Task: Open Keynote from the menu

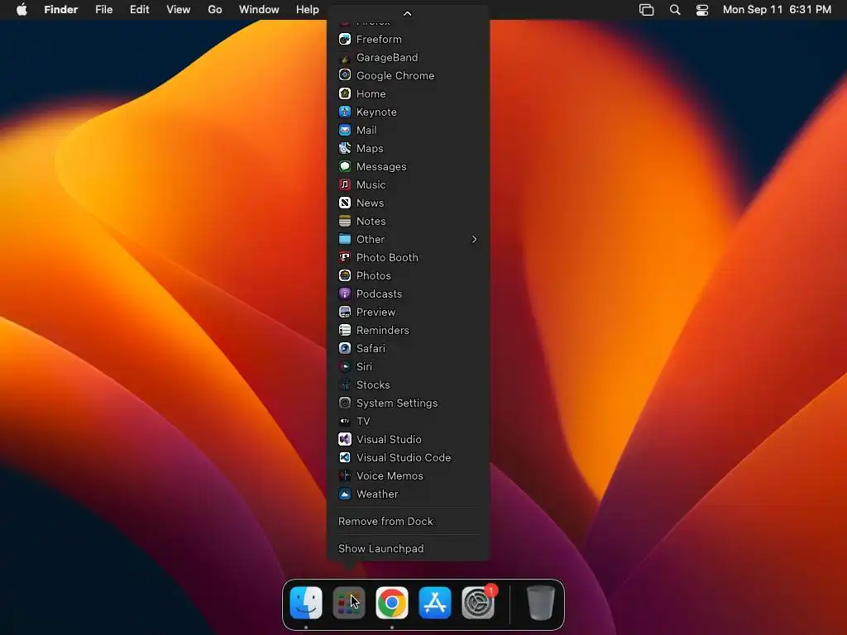Action: pyautogui.click(x=408, y=112)
